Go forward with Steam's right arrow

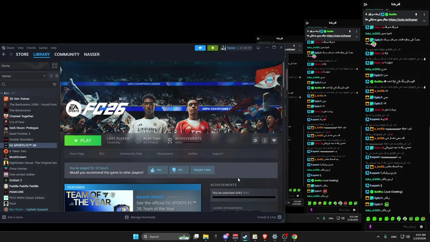tap(11, 54)
